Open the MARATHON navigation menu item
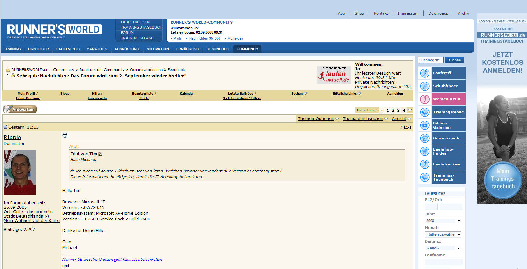The height and width of the screenshot is (269, 527). pyautogui.click(x=97, y=49)
